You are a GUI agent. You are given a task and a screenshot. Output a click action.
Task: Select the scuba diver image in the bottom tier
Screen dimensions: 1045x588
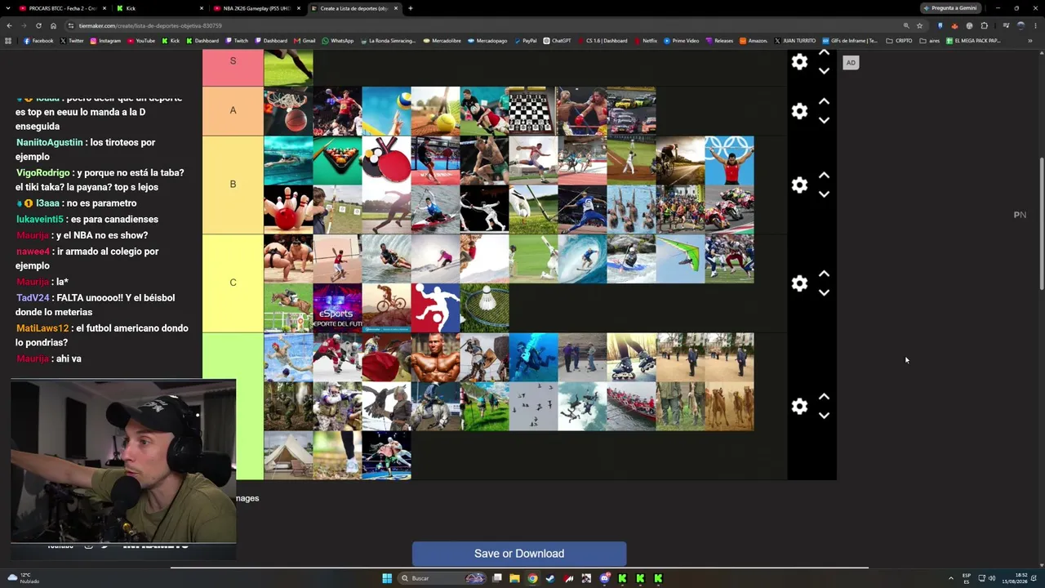tap(533, 357)
